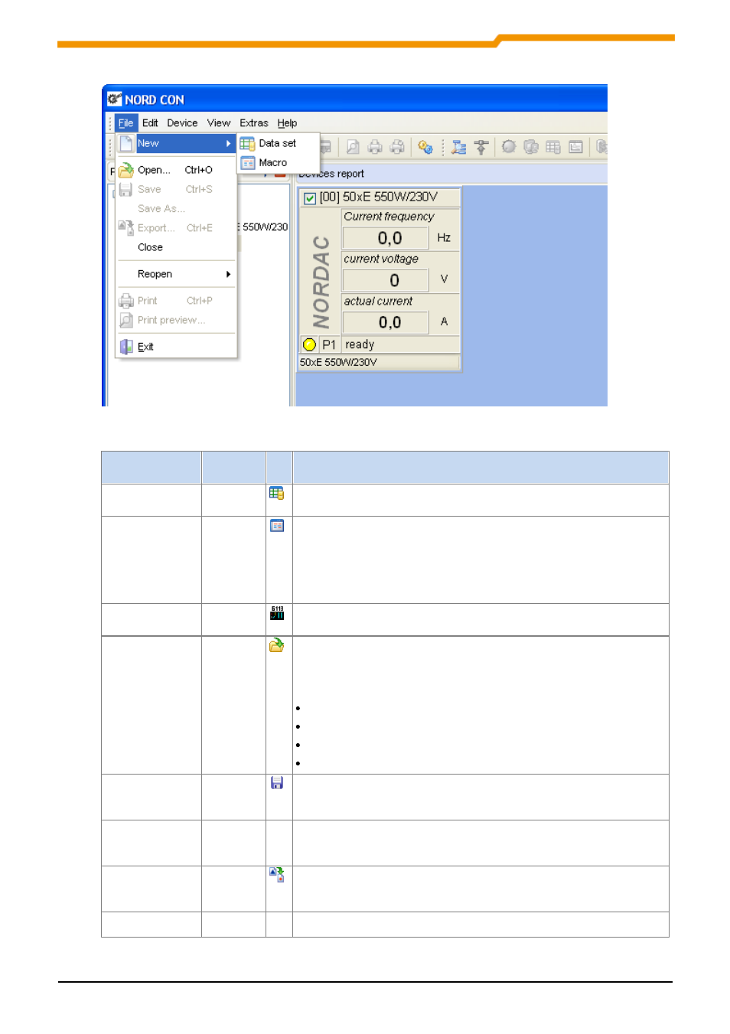The image size is (730, 1034).
Task: Click the greyed globe toolbar icon
Action: pos(531,147)
